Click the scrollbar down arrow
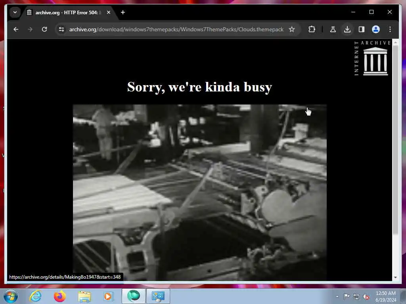Image resolution: width=406 pixels, height=304 pixels. [x=395, y=277]
